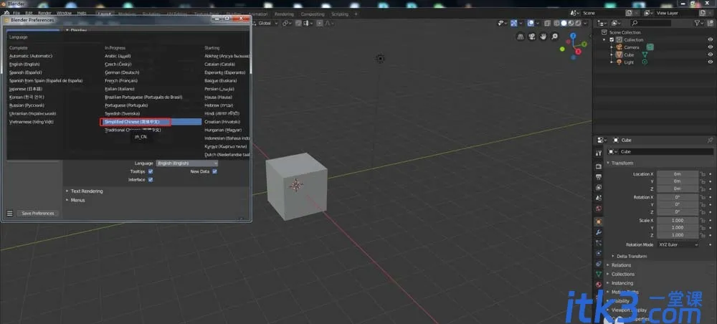Screen dimensions: 717x324
Task: Hide the Camera using its eye icon
Action: (710, 47)
